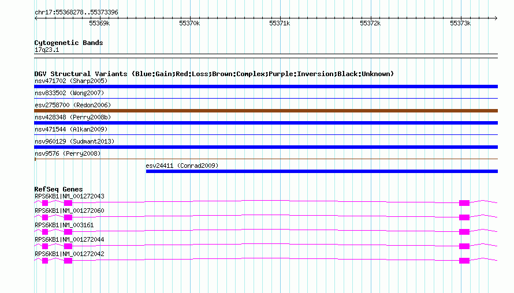The image size is (514, 293).
Task: Open transcript RPS6KB1|NM_001272044 label
Action: tap(69, 239)
